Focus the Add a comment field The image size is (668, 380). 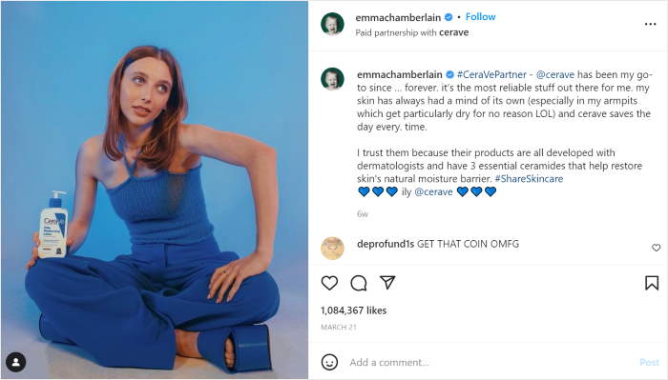pyautogui.click(x=490, y=363)
